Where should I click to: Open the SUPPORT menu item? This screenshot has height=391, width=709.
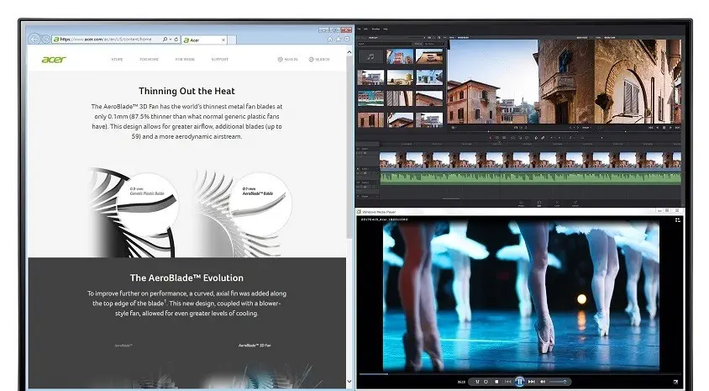[x=220, y=60]
